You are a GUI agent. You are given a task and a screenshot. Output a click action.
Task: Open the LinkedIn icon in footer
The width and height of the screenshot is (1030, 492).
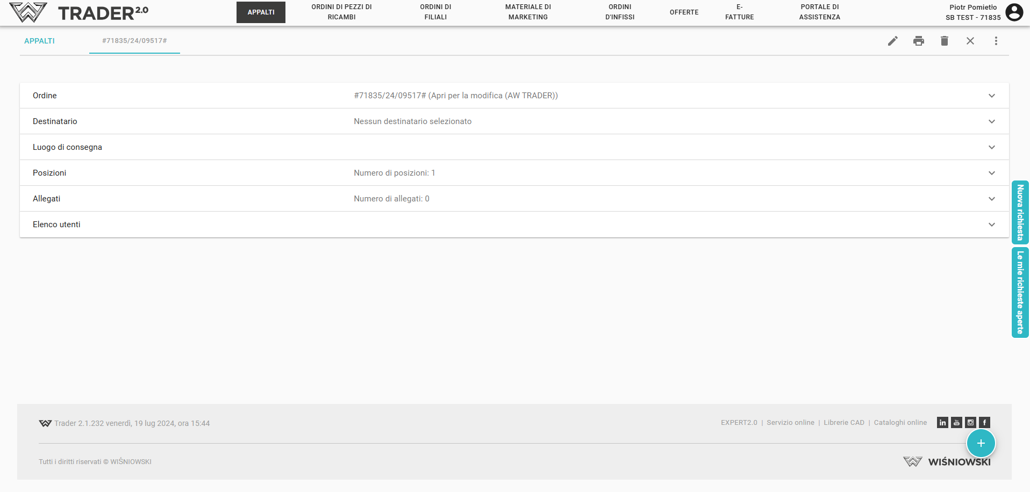pos(942,423)
